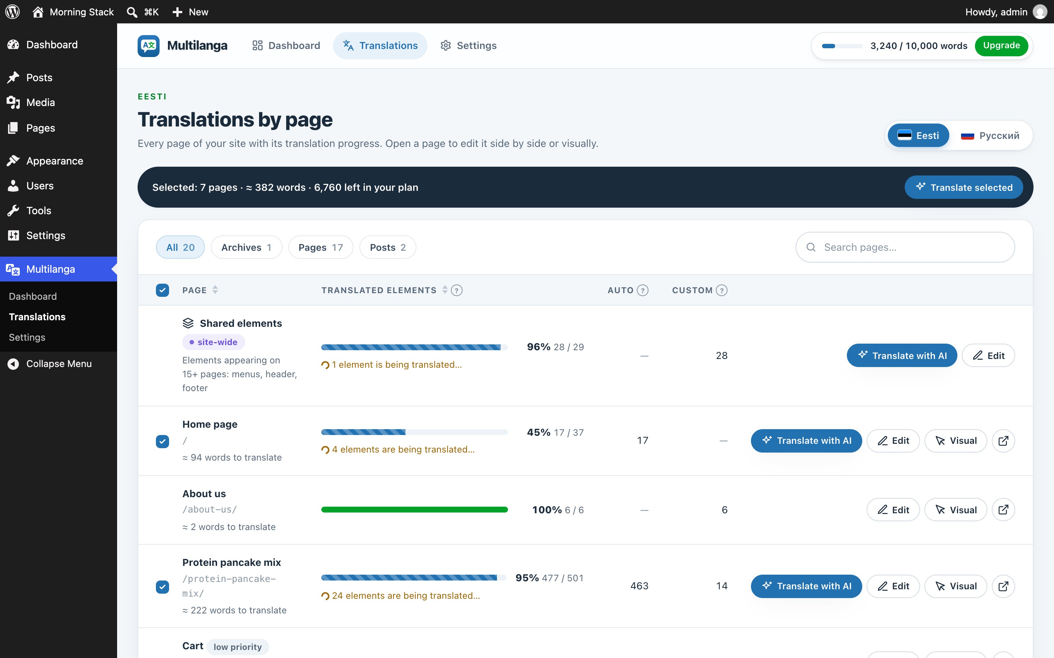
Task: Click the Multilanga sidebar translate icon
Action: tap(13, 269)
